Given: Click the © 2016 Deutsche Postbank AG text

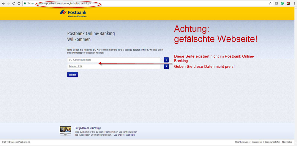Looking at the screenshot, I should click(x=16, y=142).
